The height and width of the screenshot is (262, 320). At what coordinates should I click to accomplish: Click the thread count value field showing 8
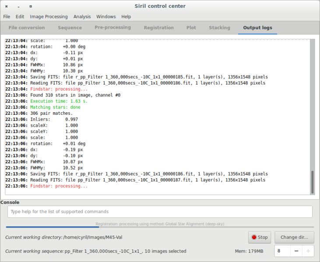282,251
